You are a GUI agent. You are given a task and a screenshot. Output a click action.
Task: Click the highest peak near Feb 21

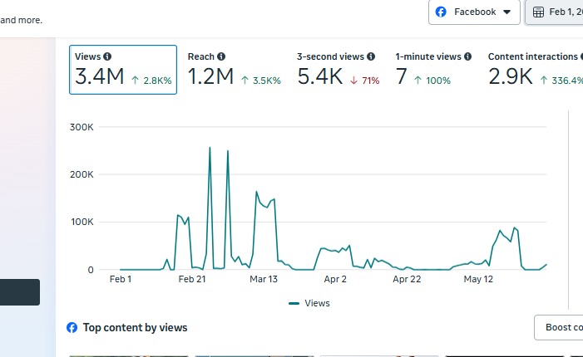tap(210, 148)
